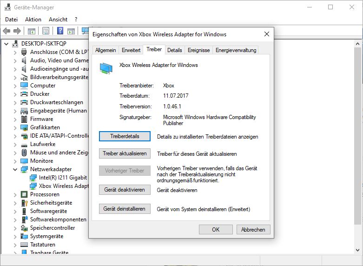363x266 pixels.
Task: Select the Treiber tab
Action: pyautogui.click(x=154, y=49)
